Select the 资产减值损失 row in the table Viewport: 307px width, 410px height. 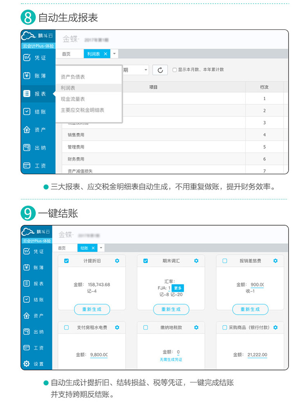pyautogui.click(x=175, y=170)
